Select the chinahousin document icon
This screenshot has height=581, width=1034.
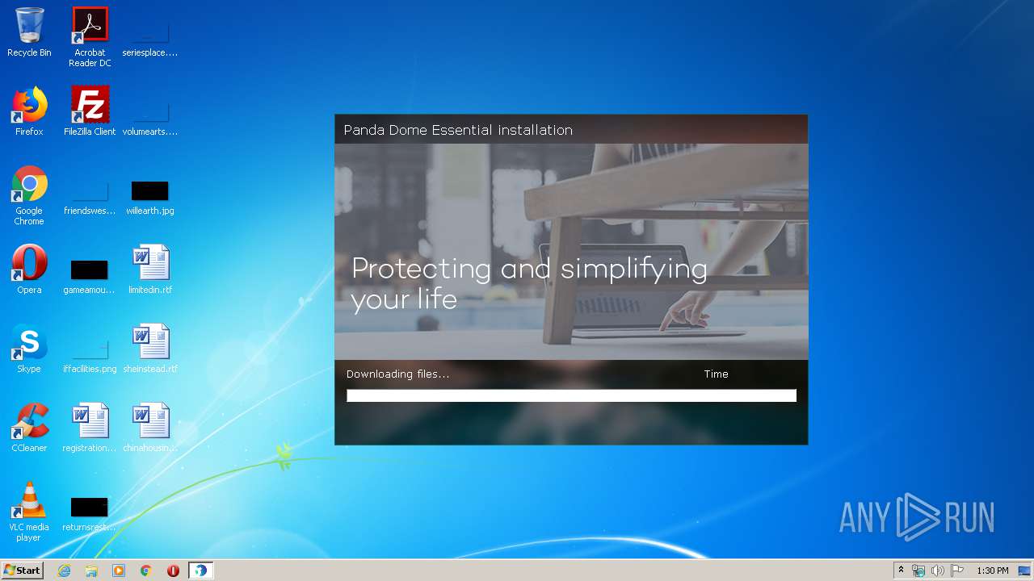[150, 428]
